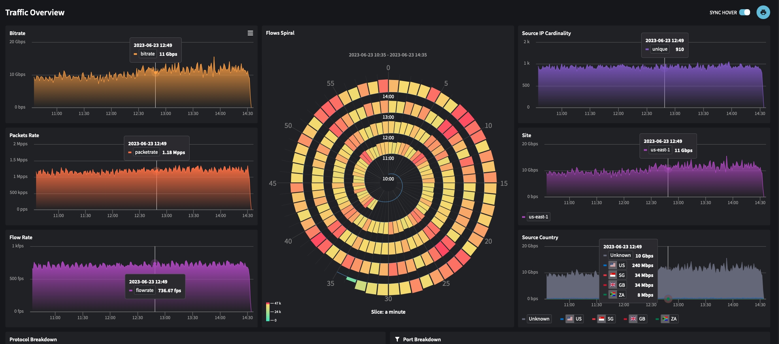The height and width of the screenshot is (344, 779).
Task: Click the SG label in the legend
Action: [610, 319]
